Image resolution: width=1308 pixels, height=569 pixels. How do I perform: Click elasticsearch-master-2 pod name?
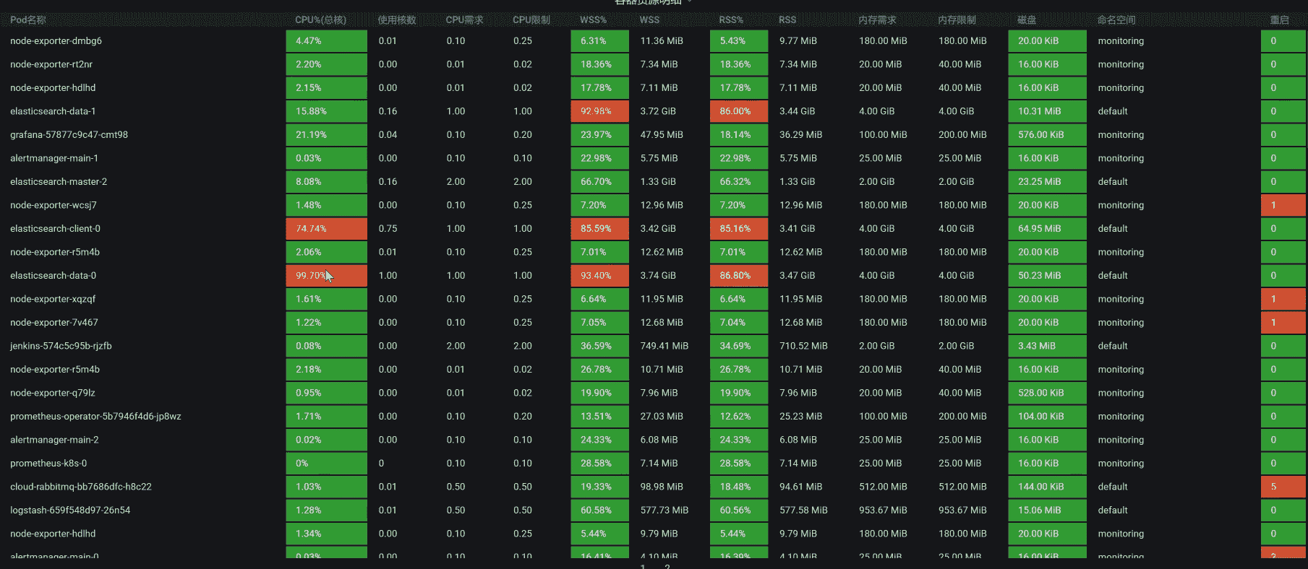(x=59, y=182)
